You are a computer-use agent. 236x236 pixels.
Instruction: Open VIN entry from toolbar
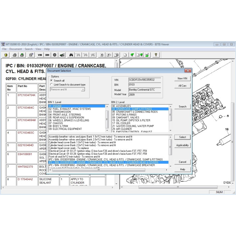(x=40, y=55)
